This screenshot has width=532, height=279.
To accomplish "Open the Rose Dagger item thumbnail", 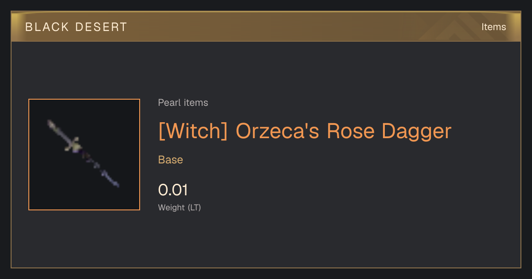I will [x=84, y=155].
